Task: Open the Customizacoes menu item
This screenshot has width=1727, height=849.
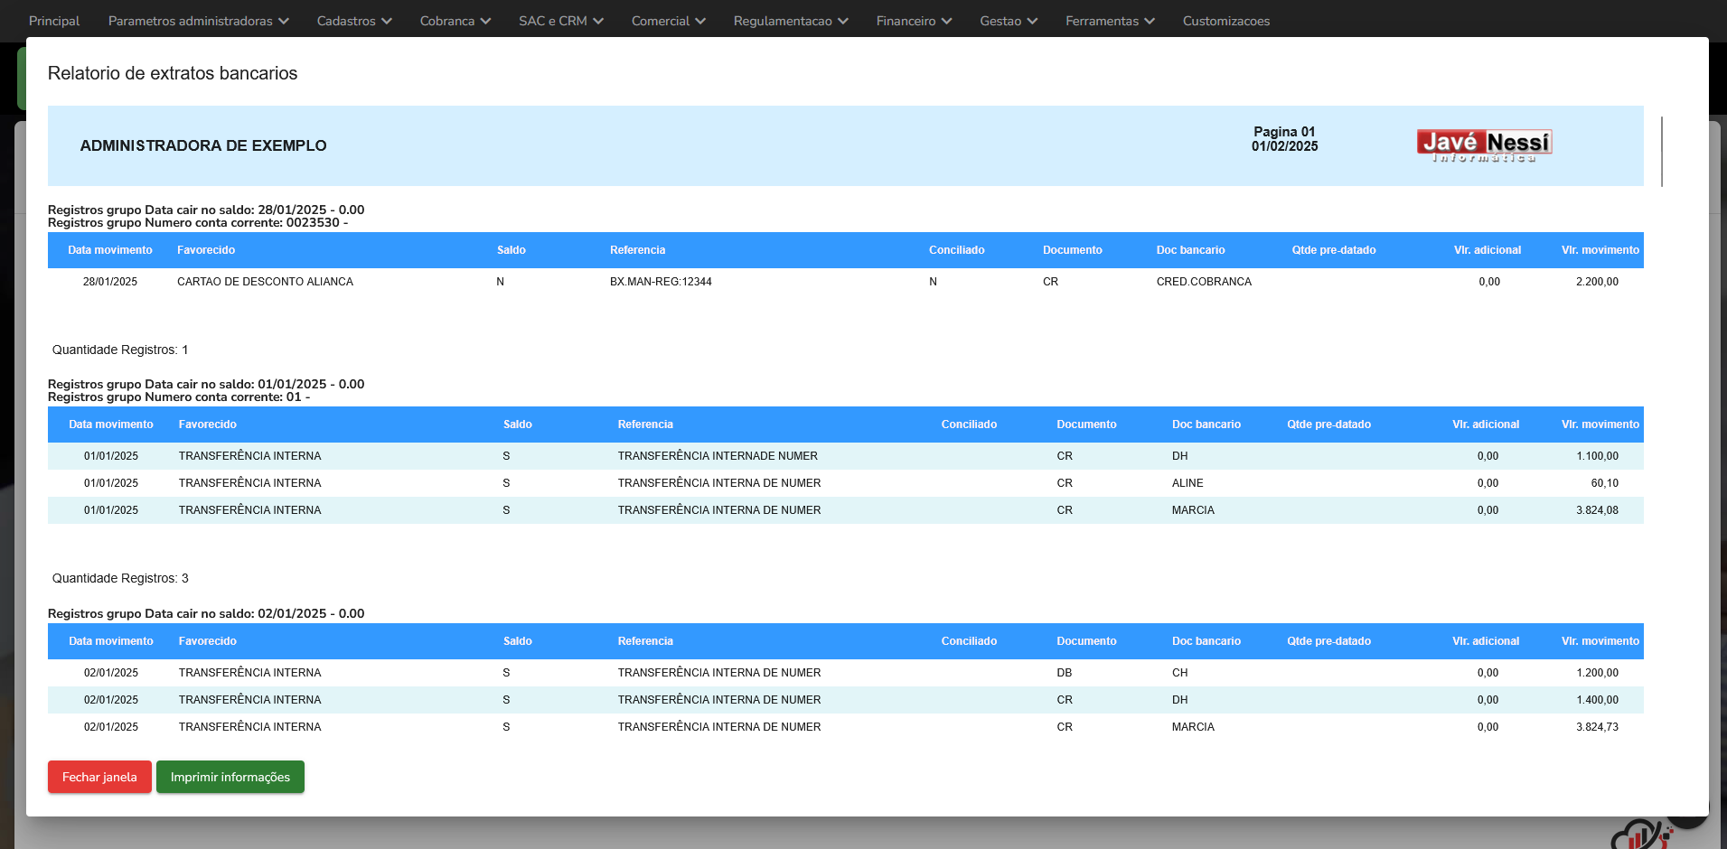Action: (x=1225, y=21)
